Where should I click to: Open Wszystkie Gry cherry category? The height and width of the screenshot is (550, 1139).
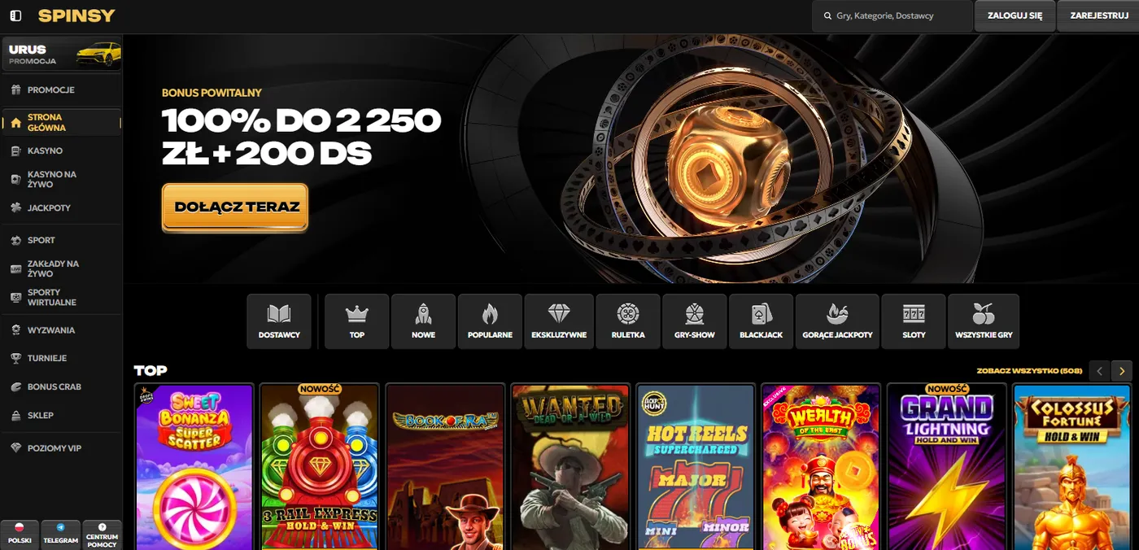983,321
